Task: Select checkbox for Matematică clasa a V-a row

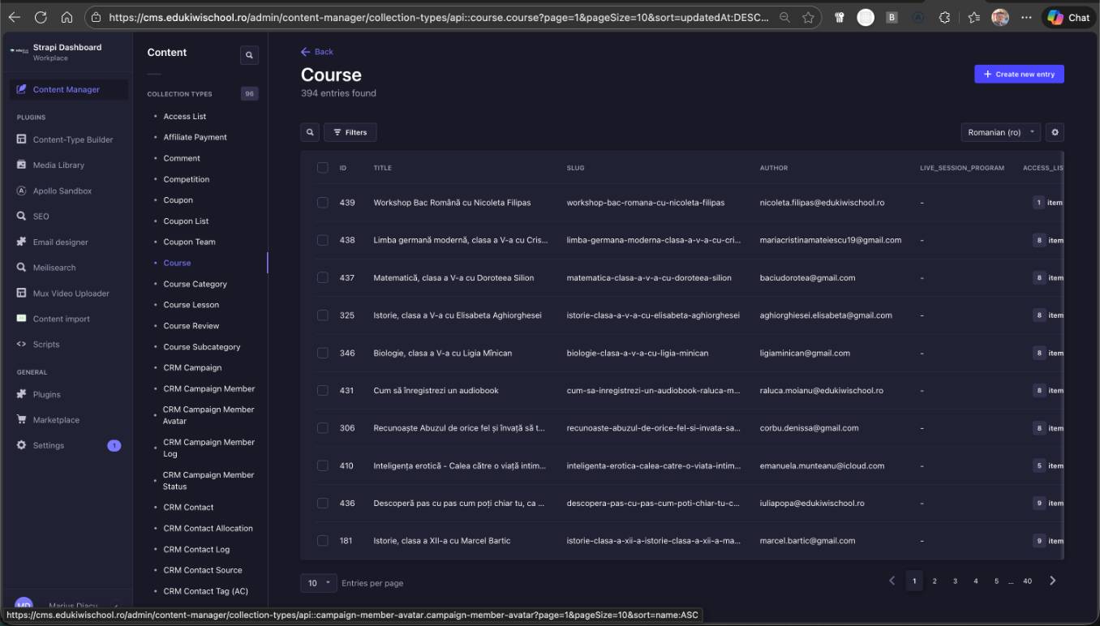Action: 322,277
